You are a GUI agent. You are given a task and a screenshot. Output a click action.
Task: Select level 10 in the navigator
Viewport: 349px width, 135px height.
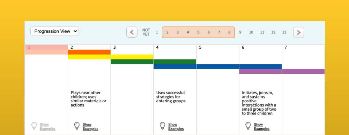[251, 32]
